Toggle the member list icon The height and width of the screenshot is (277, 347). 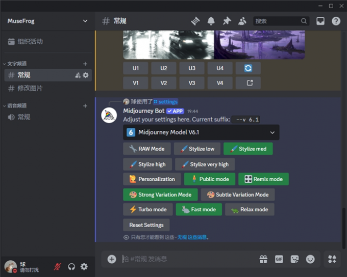(242, 21)
